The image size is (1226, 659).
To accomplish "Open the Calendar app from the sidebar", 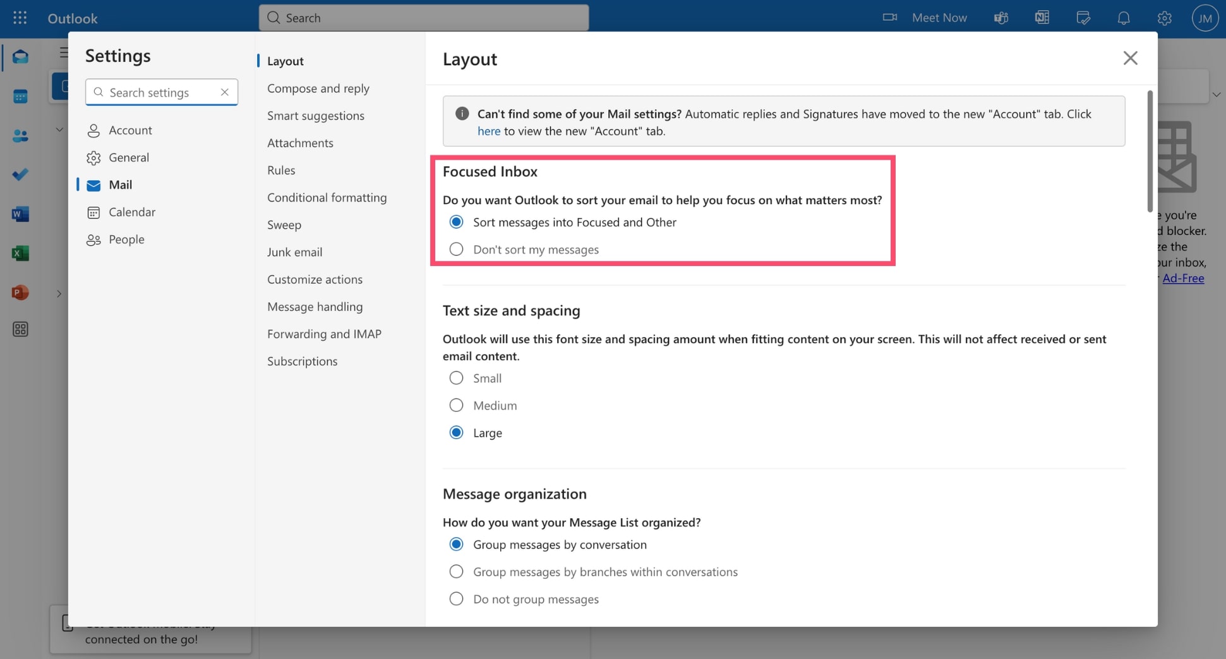I will pyautogui.click(x=20, y=96).
